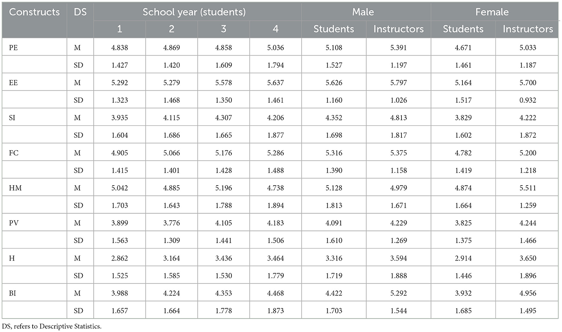Click the 5.511 value in HM row
562x332 pixels.
[x=527, y=188]
